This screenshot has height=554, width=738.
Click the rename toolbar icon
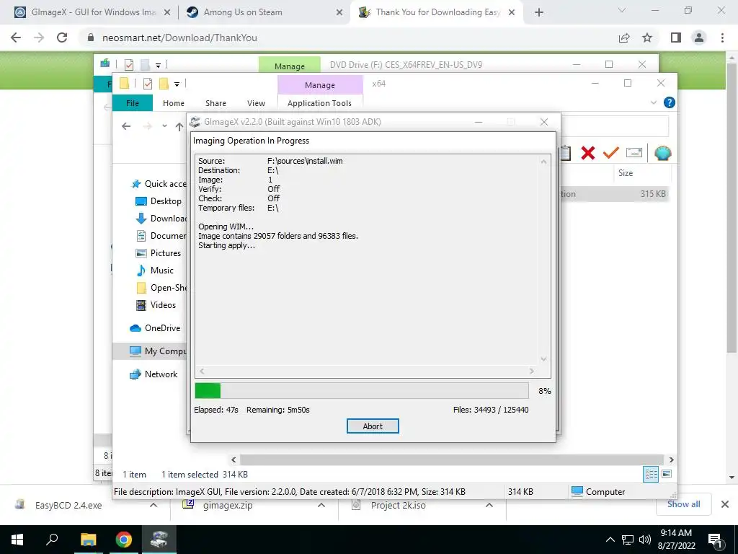coord(634,153)
